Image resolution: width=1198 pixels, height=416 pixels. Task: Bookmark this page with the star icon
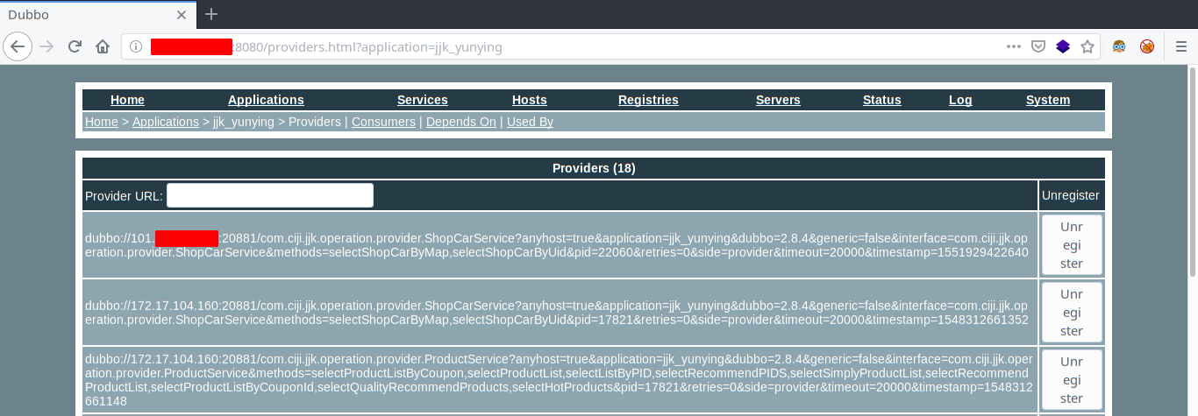(x=1087, y=46)
